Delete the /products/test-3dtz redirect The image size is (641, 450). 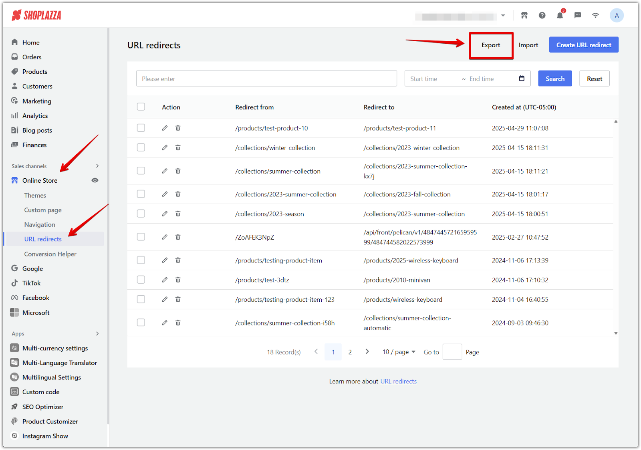[178, 280]
